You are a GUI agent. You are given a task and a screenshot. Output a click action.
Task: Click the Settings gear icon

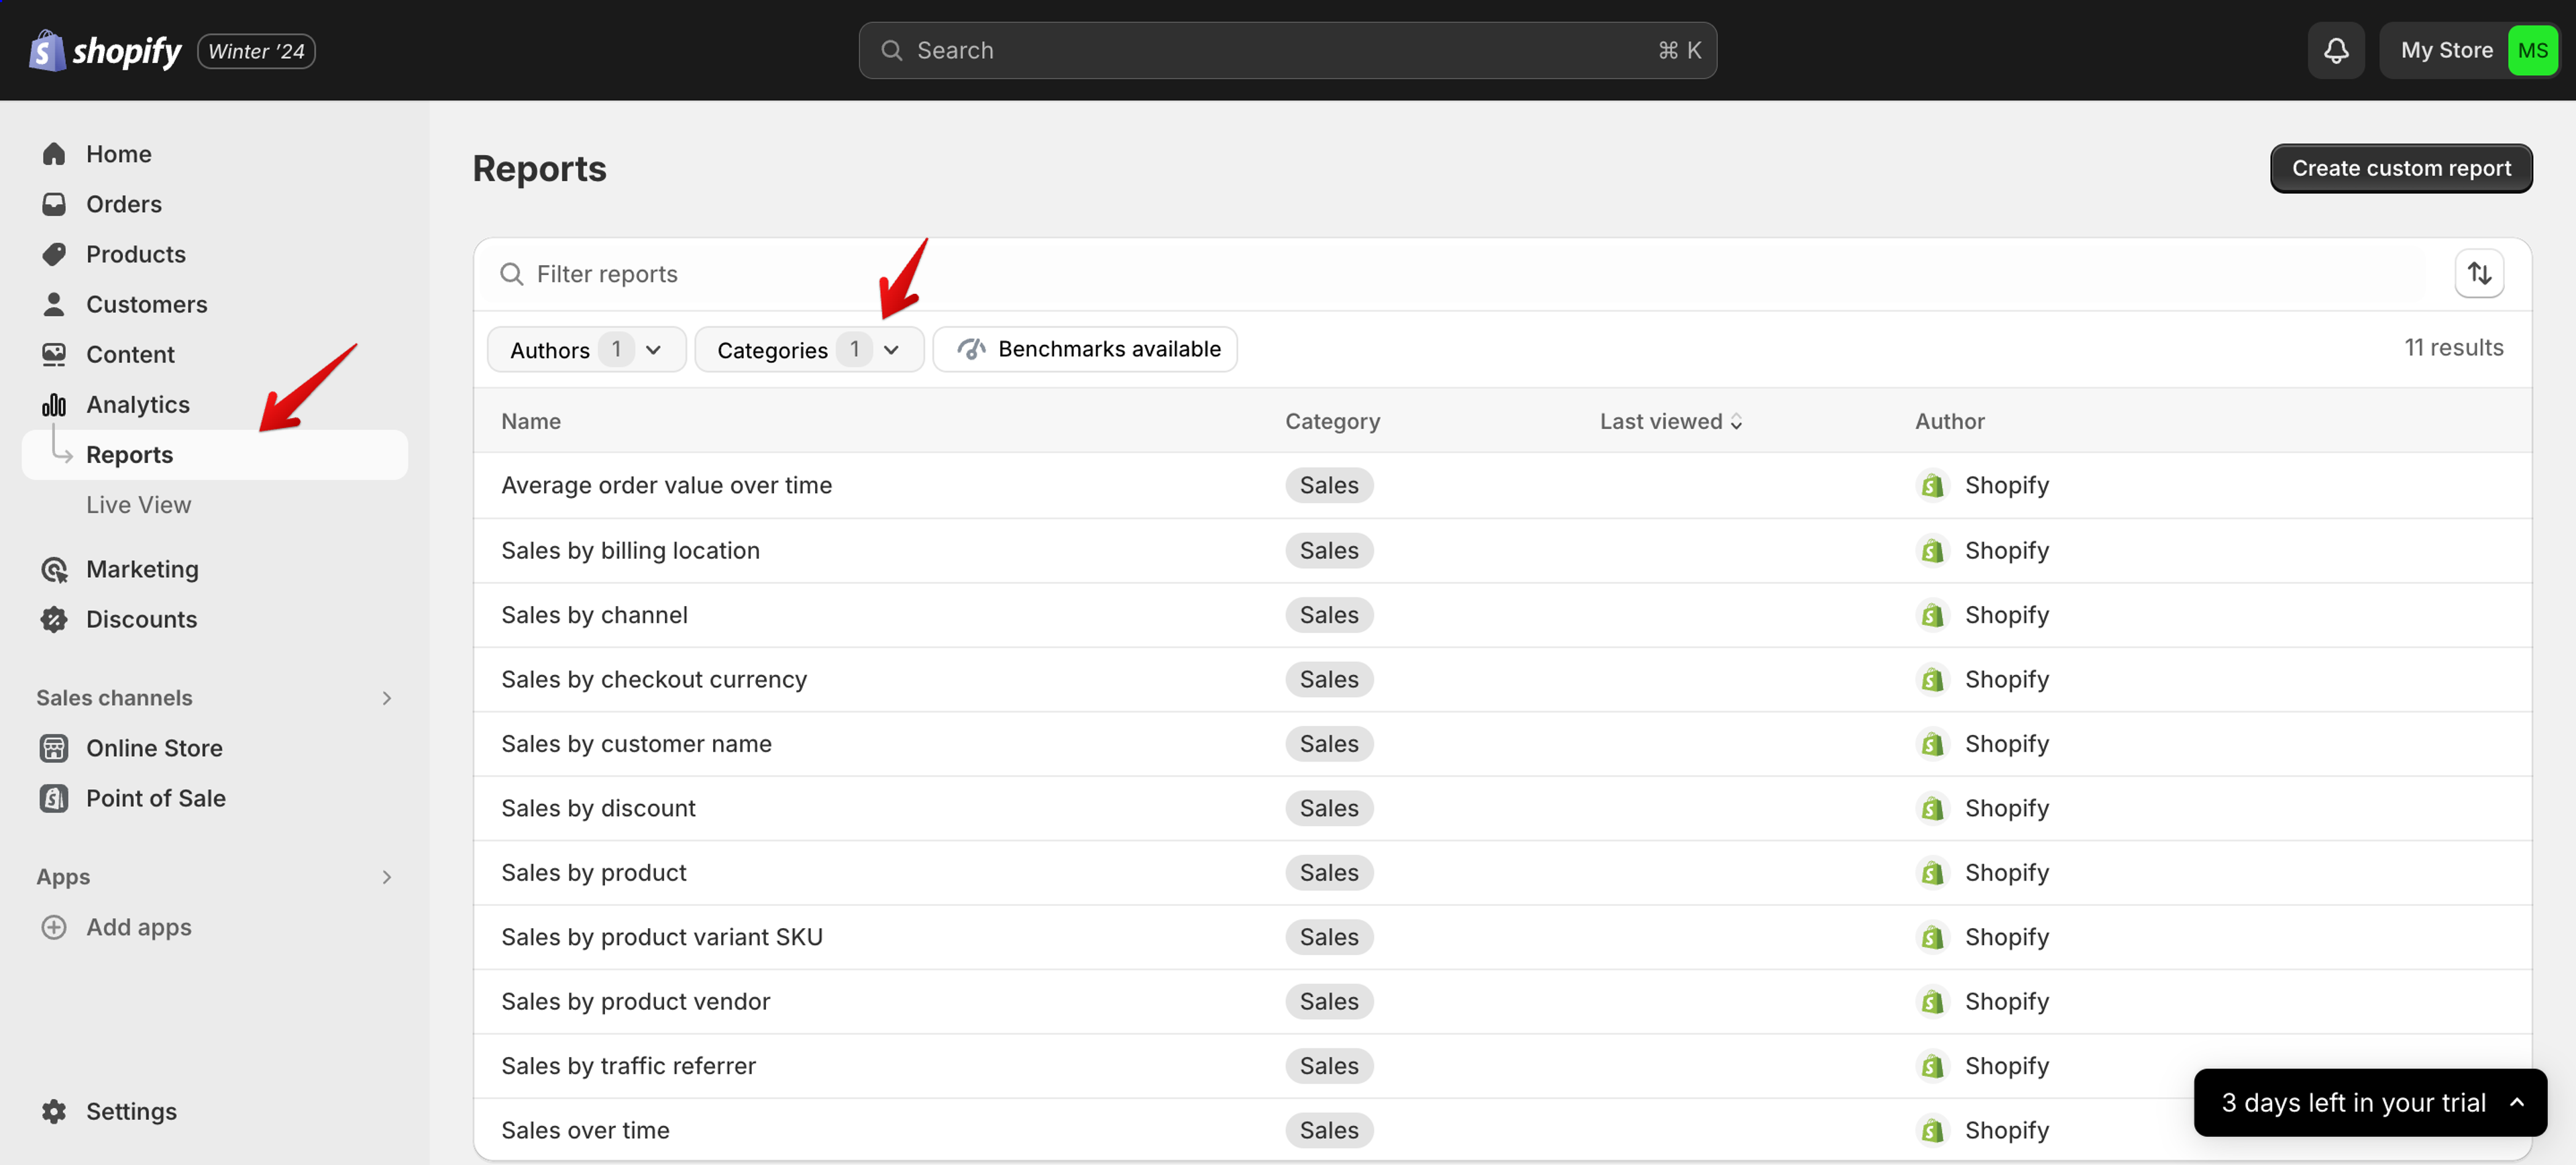pyautogui.click(x=54, y=1111)
